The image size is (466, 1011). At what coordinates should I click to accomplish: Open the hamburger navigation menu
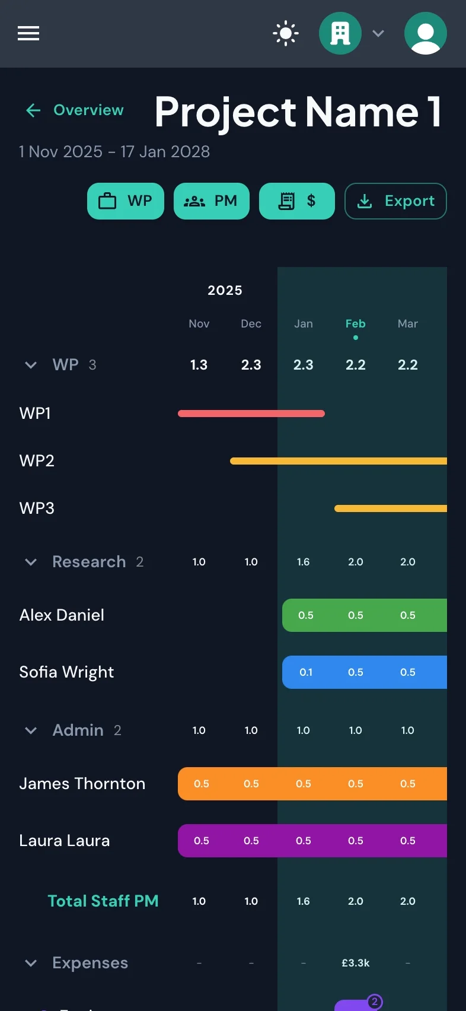[x=28, y=33]
